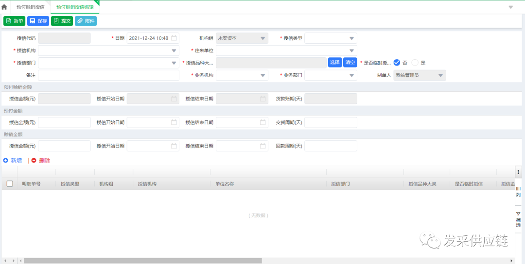Open calendar for 赊销金额 授信结束日期

pos(263,146)
